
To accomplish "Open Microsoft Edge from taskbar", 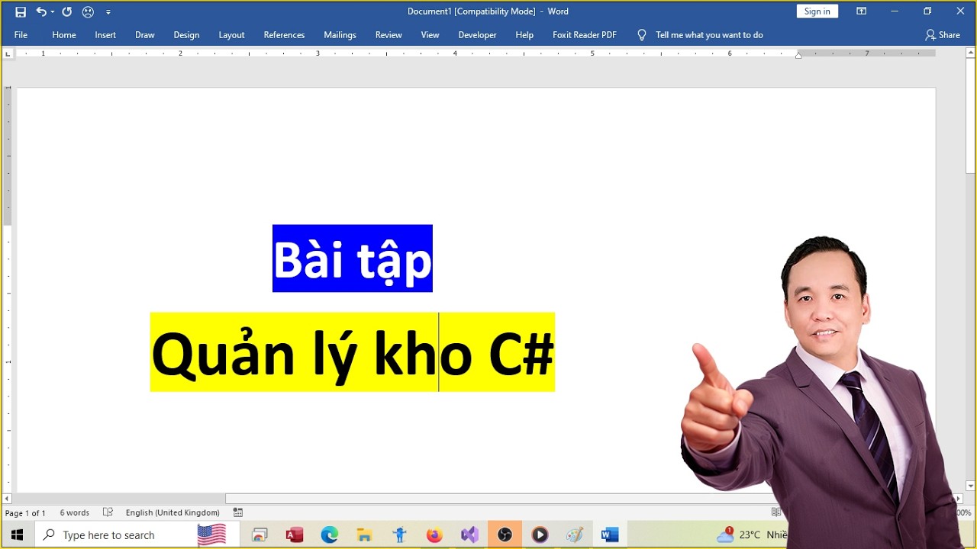I will tap(330, 535).
